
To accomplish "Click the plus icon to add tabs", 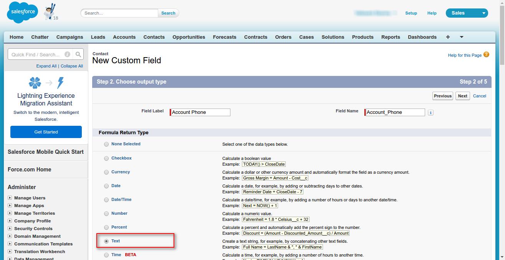I will pos(448,37).
